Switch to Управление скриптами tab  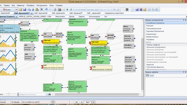click(114, 13)
